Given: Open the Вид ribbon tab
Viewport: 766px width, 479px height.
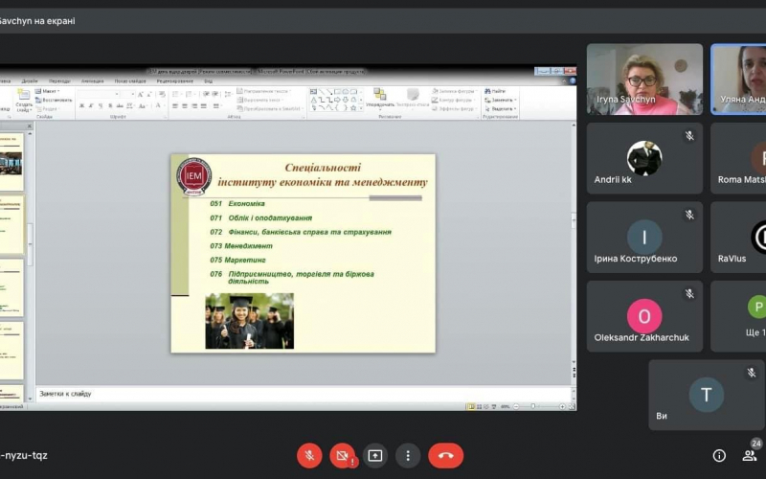Looking at the screenshot, I should click(x=208, y=81).
